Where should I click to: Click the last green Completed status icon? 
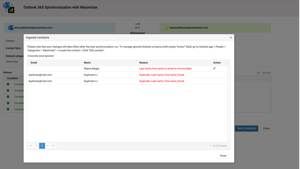pos(8,109)
